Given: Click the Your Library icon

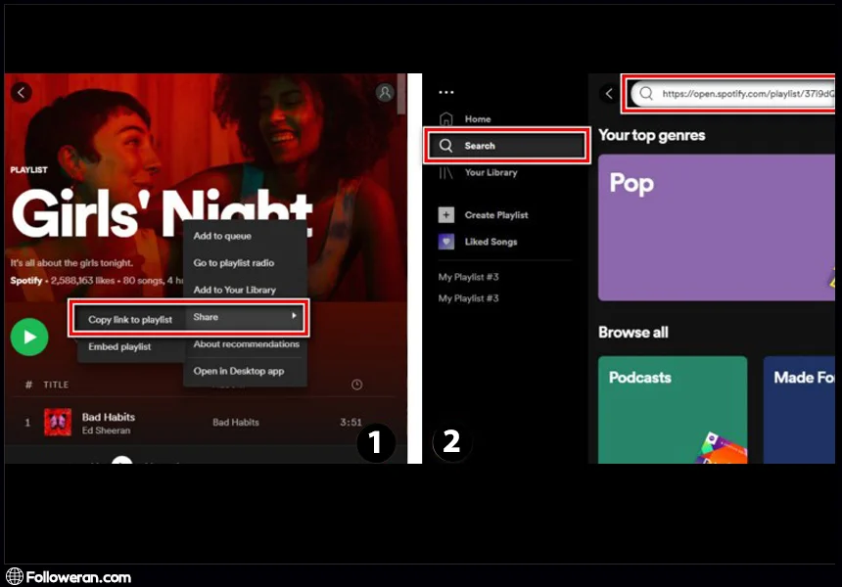Looking at the screenshot, I should point(446,173).
